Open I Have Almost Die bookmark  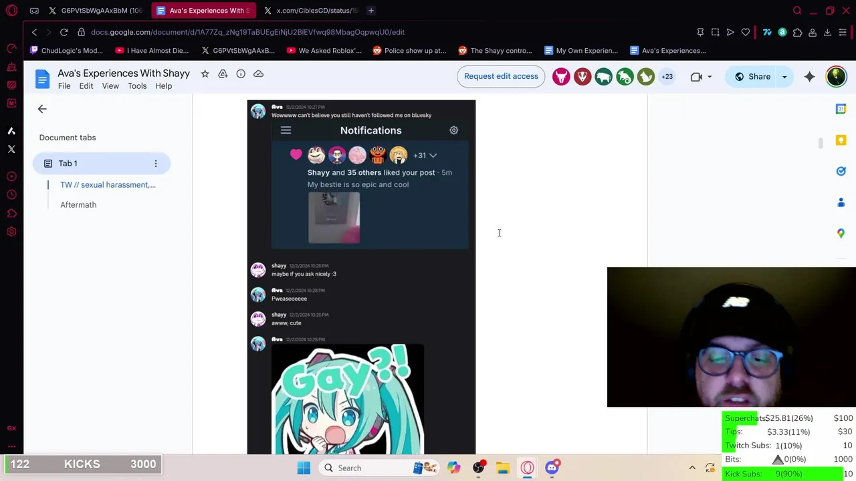point(152,51)
